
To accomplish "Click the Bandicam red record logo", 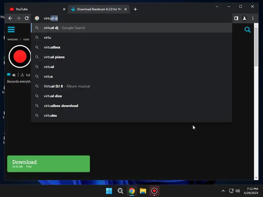I will (20, 56).
